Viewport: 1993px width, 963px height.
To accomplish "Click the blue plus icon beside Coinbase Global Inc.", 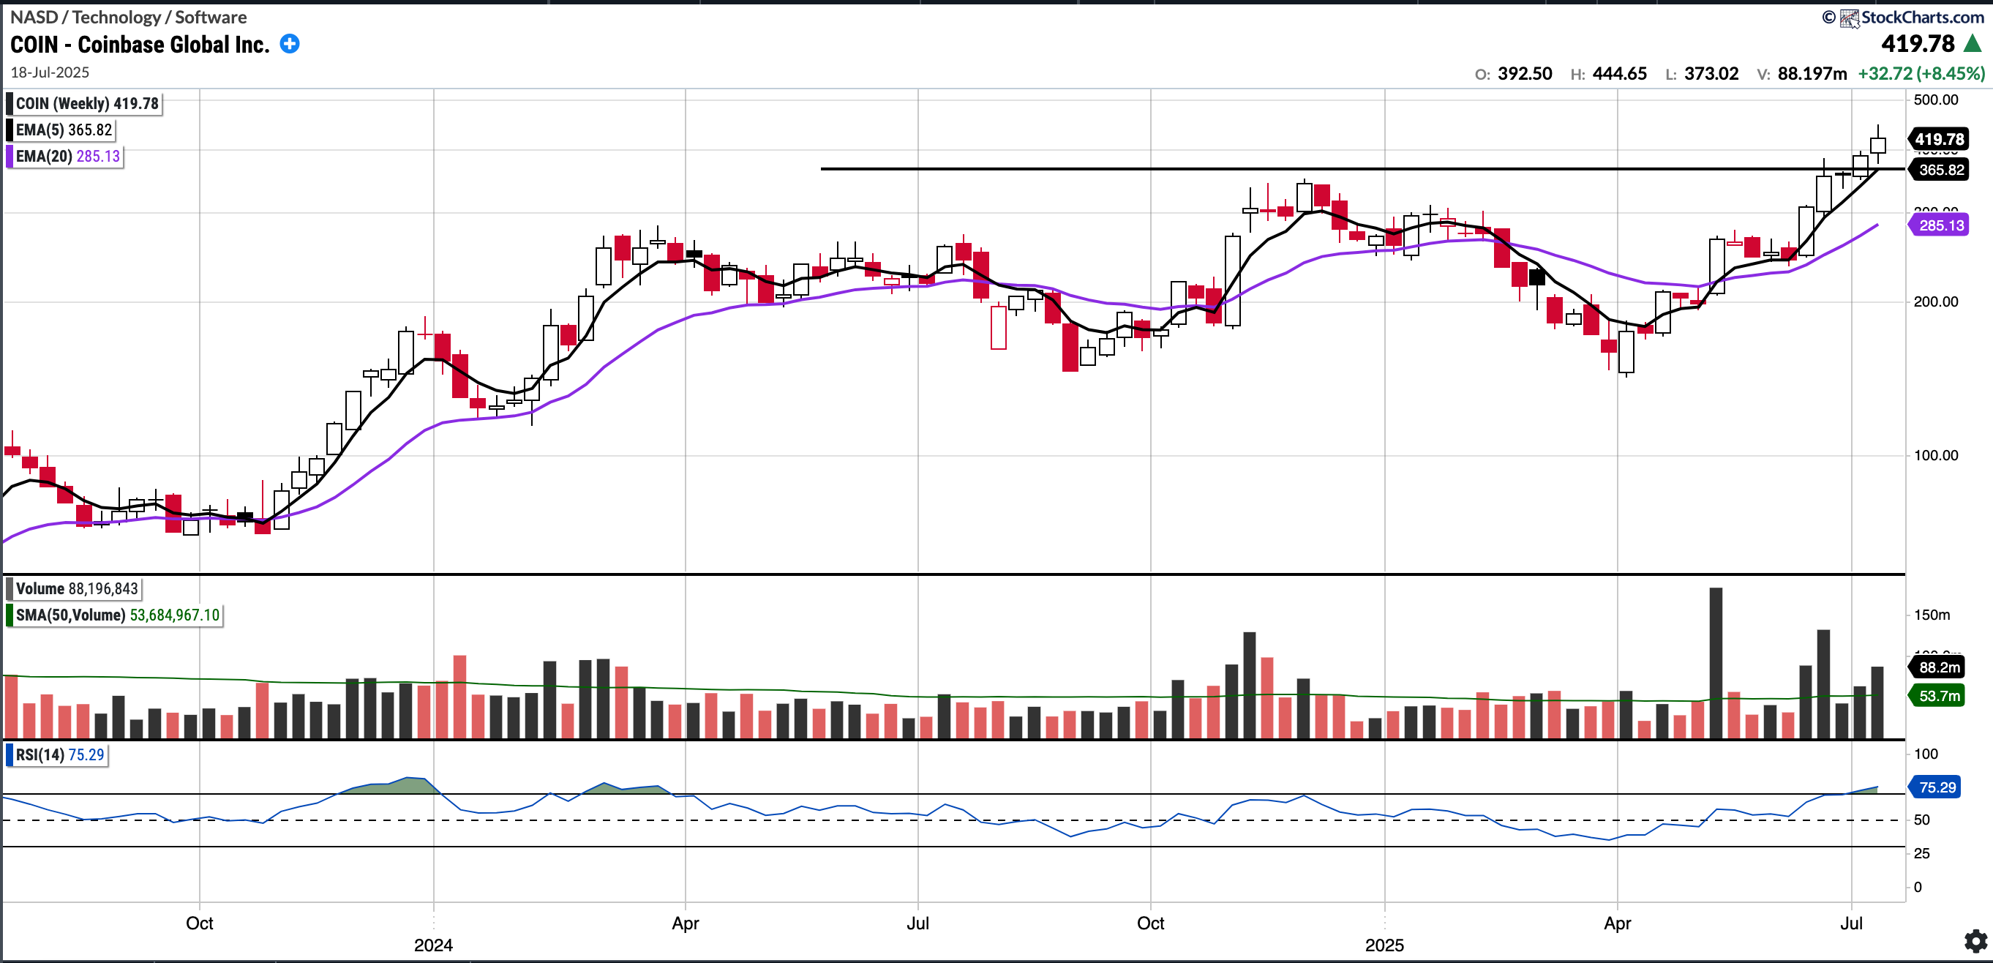I will click(289, 44).
